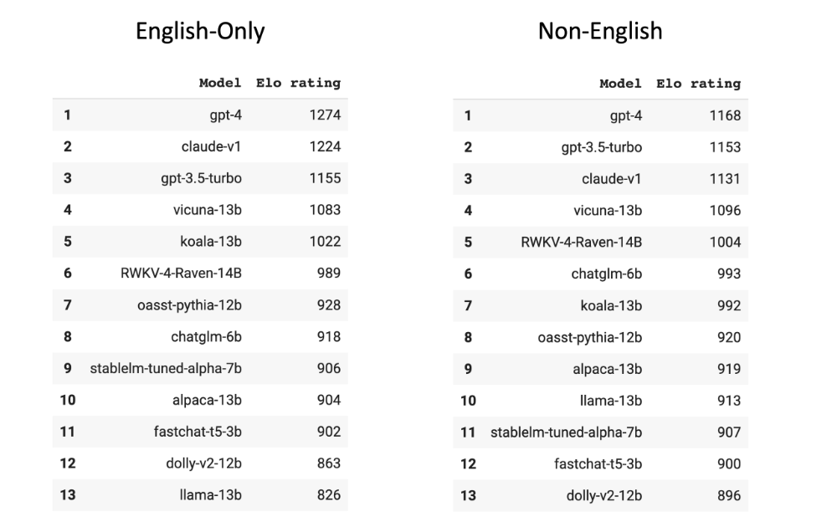Click Elo rating 896 for dolly-v2-12b
This screenshot has width=832, height=527.
tap(728, 495)
